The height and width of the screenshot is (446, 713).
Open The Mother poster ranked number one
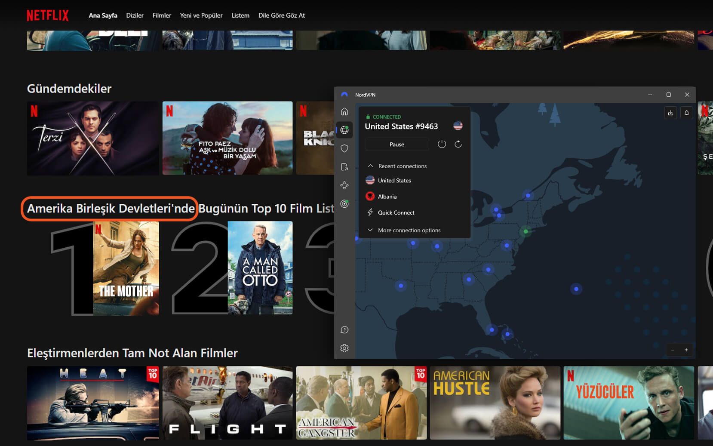pos(126,268)
